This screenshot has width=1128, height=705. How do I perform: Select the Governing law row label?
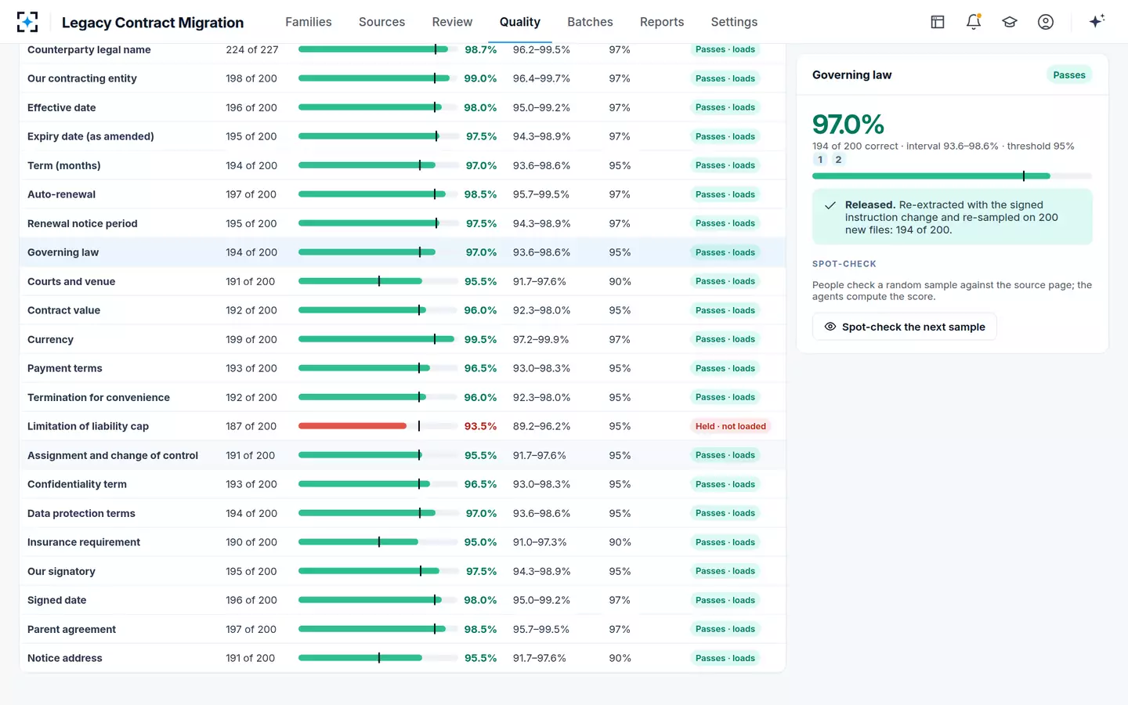coord(63,252)
